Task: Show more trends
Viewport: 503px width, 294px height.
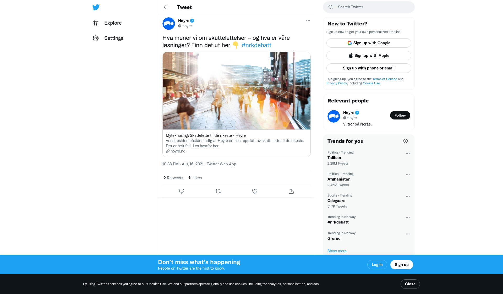Action: click(x=337, y=251)
